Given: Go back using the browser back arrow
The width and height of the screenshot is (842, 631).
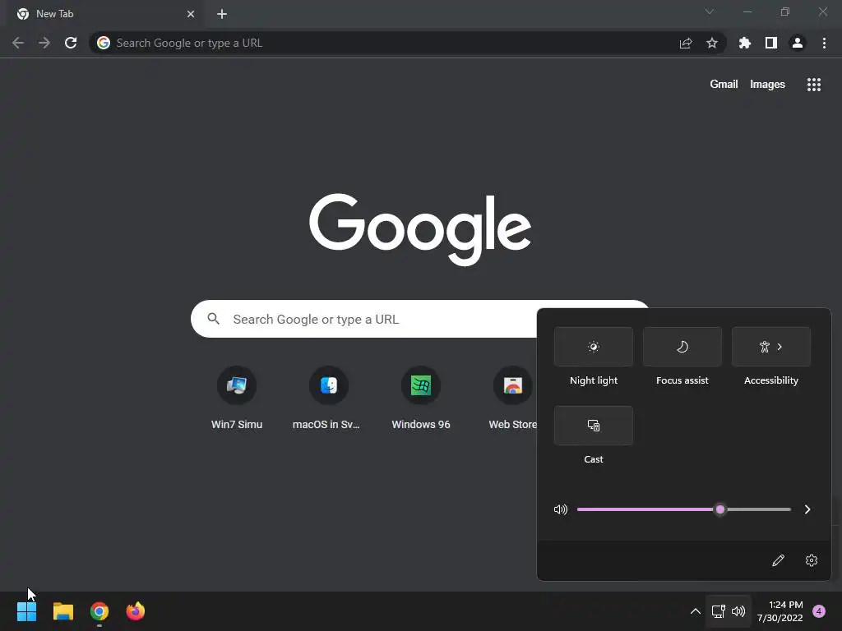Looking at the screenshot, I should [18, 43].
